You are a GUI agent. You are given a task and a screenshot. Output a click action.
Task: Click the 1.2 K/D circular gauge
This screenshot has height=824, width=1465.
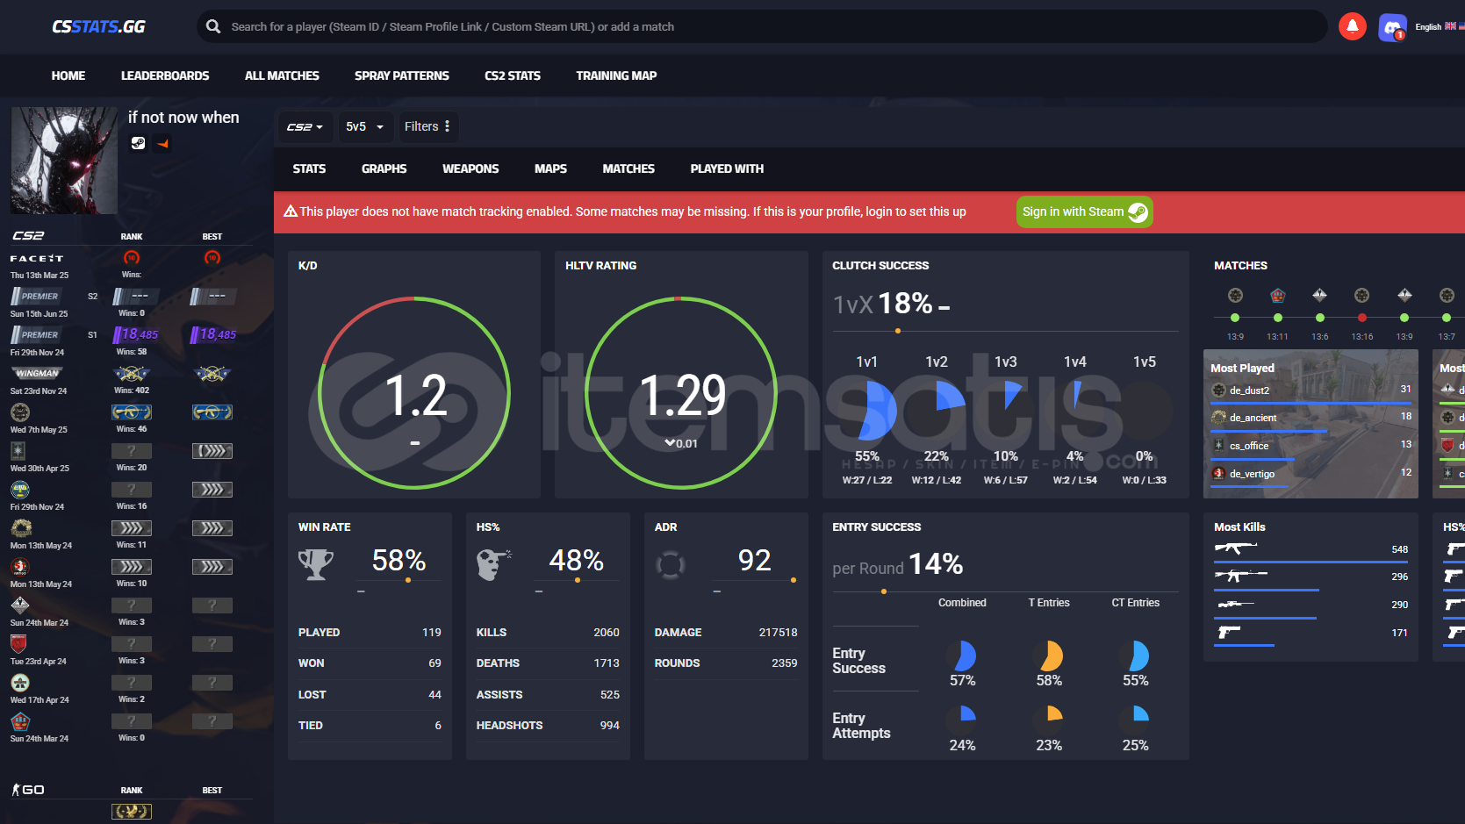pos(414,392)
